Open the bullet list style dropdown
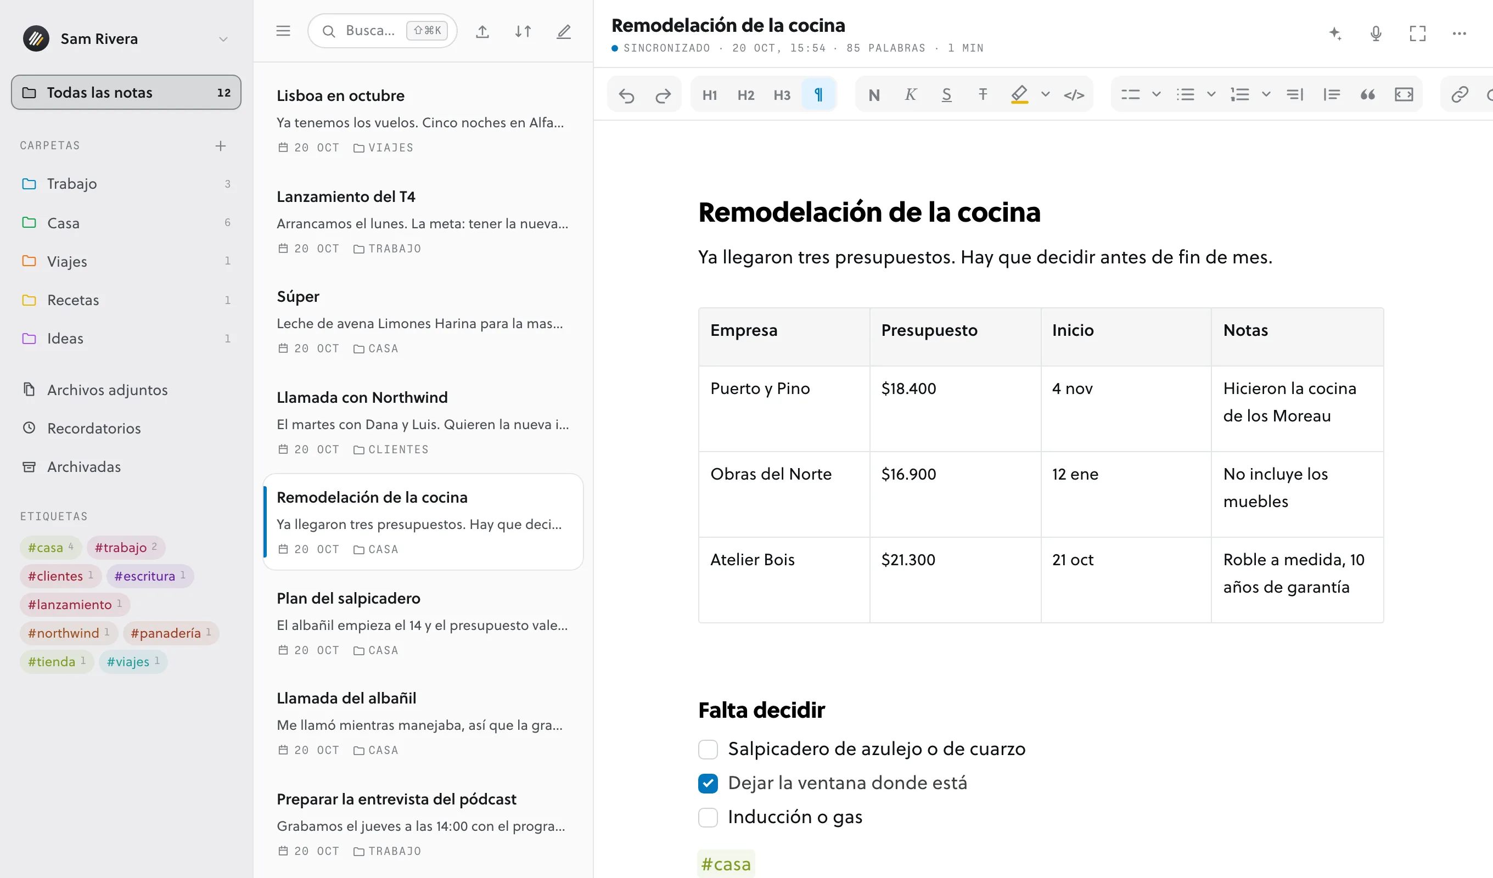This screenshot has width=1493, height=878. [1211, 95]
